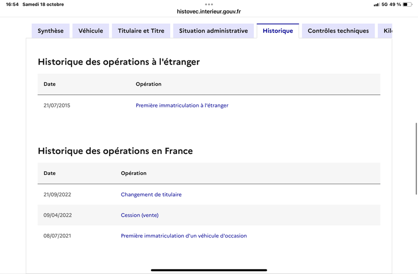Tap the home indicator bar at bottom
The width and height of the screenshot is (418, 274).
click(209, 270)
